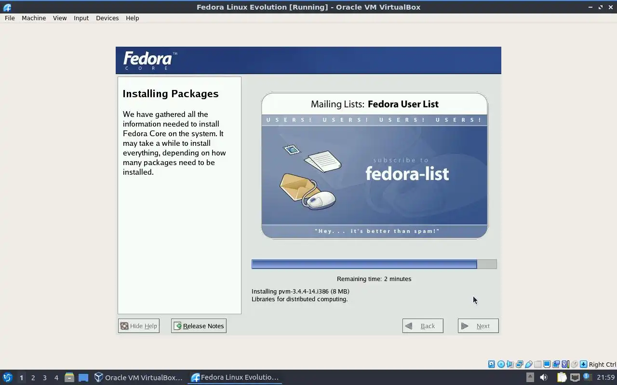Open the file manager taskbar icon
The image size is (617, 385).
point(69,377)
